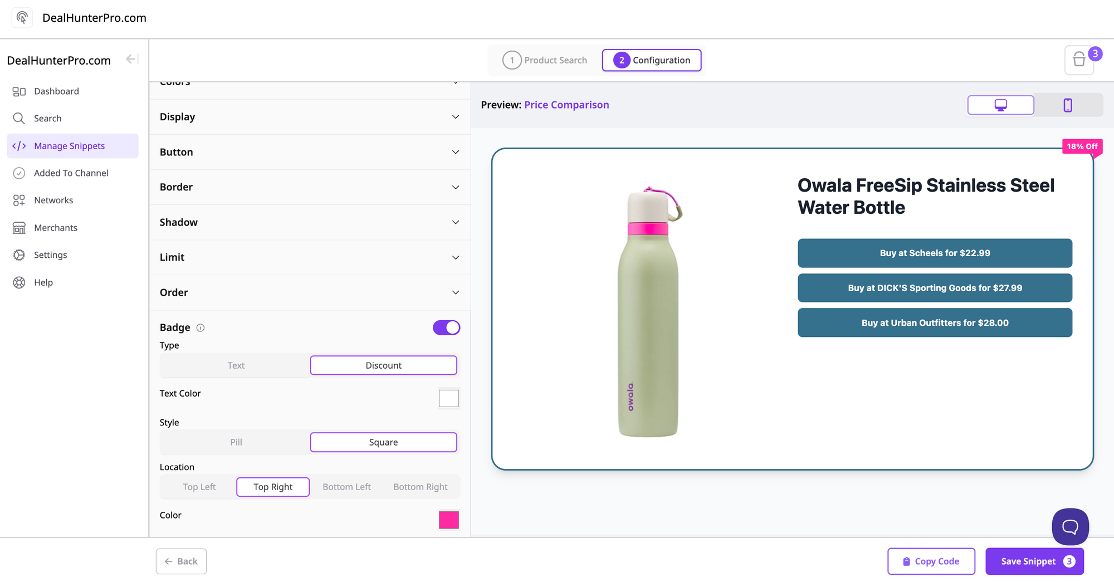Click the Back button
The image size is (1114, 582).
click(181, 561)
